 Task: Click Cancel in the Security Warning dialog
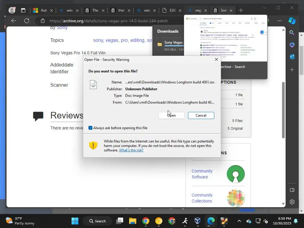point(201,115)
